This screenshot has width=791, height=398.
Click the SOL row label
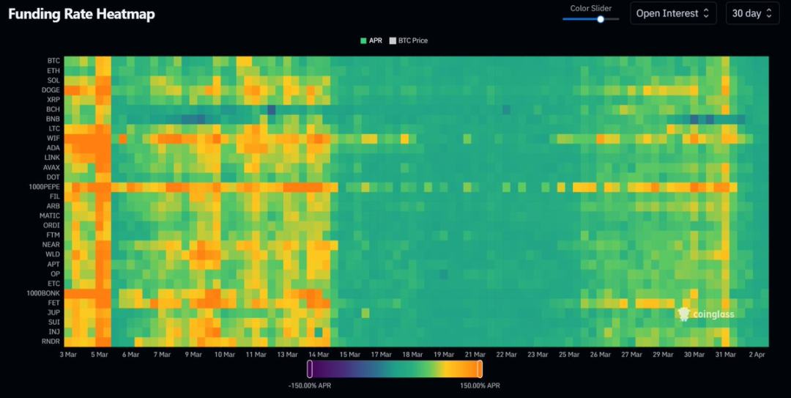pos(53,81)
